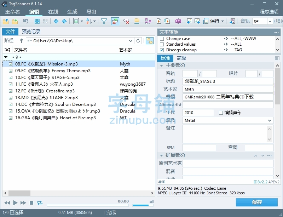The image size is (283, 217).
Task: Open 文本转换 panel options dots
Action: pos(277,32)
